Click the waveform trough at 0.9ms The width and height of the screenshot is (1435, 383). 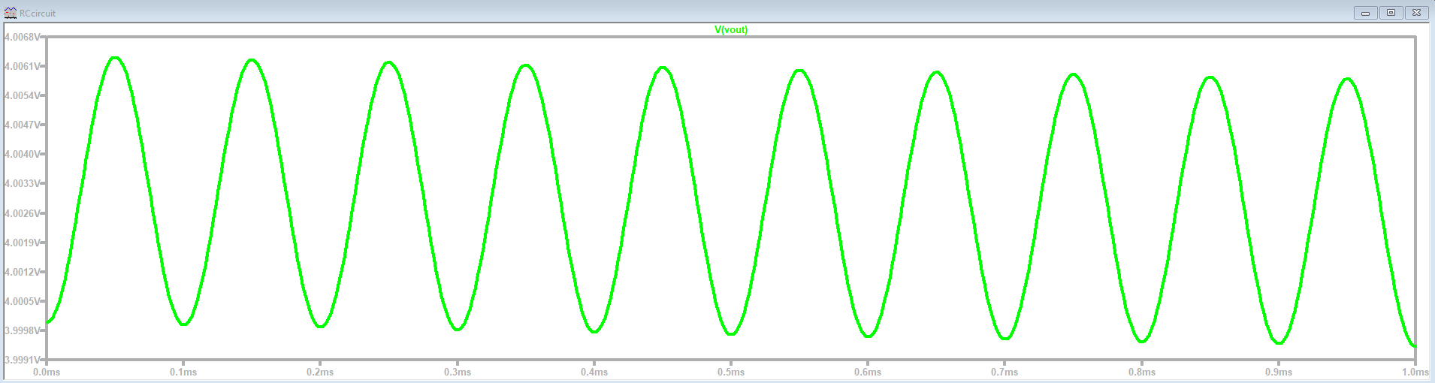click(x=1279, y=343)
